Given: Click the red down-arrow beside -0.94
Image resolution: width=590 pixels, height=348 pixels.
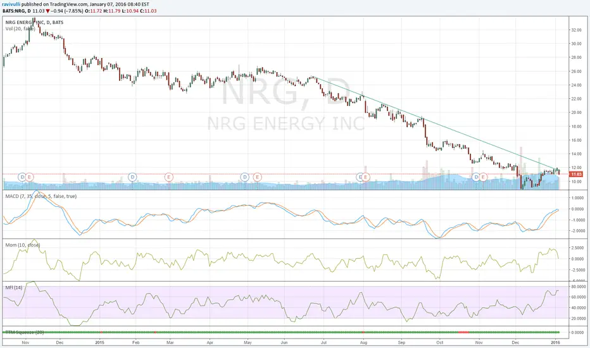Looking at the screenshot, I should click(47, 11).
